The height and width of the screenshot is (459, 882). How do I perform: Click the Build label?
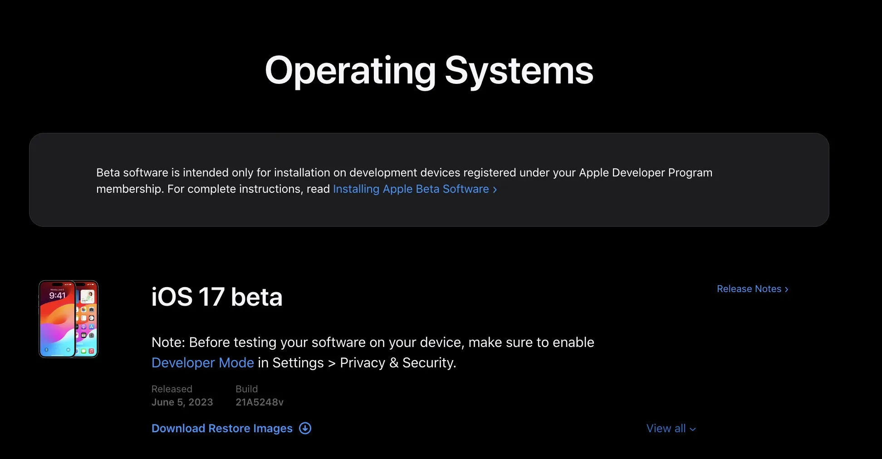[246, 389]
